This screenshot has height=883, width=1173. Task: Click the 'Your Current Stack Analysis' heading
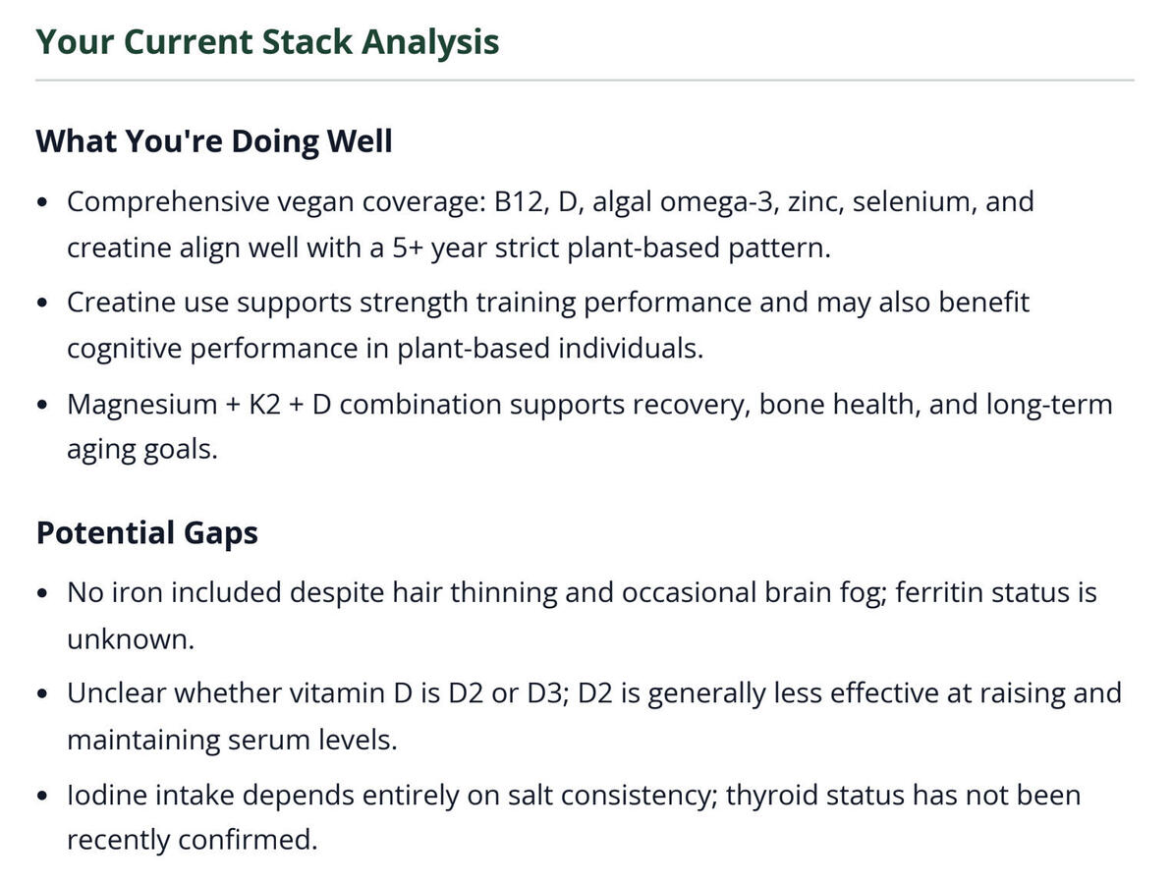[x=267, y=41]
